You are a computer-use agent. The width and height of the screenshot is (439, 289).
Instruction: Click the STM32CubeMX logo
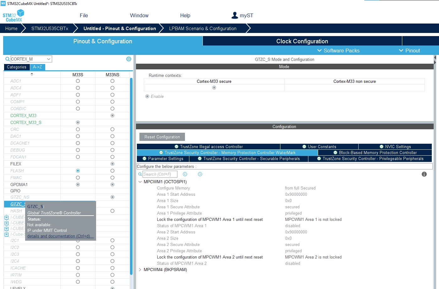(14, 16)
